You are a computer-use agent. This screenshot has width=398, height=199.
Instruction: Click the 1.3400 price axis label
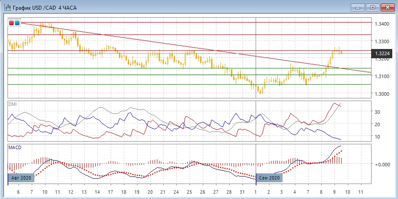[383, 23]
